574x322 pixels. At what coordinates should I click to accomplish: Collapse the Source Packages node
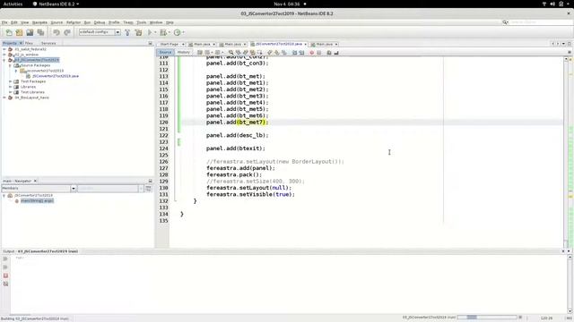[10, 65]
